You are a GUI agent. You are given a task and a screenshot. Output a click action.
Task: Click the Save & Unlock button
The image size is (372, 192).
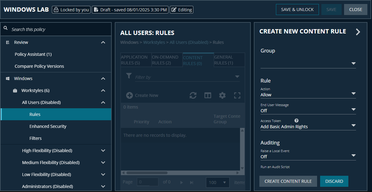click(x=297, y=10)
